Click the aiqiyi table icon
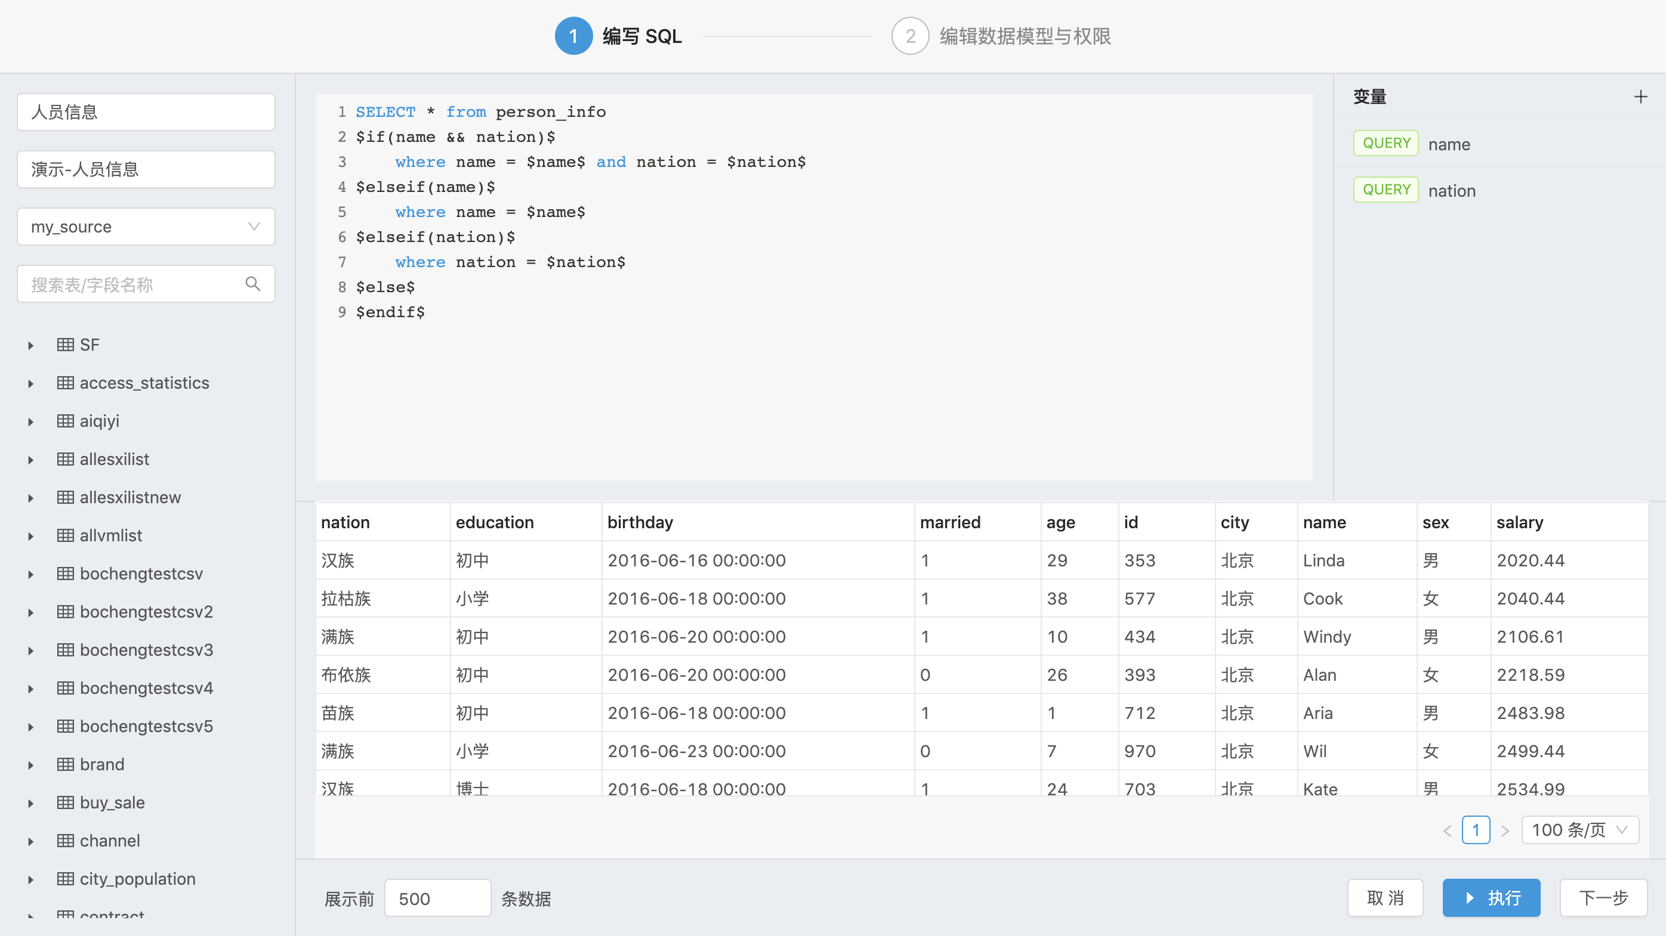The height and width of the screenshot is (936, 1666). pyautogui.click(x=65, y=420)
